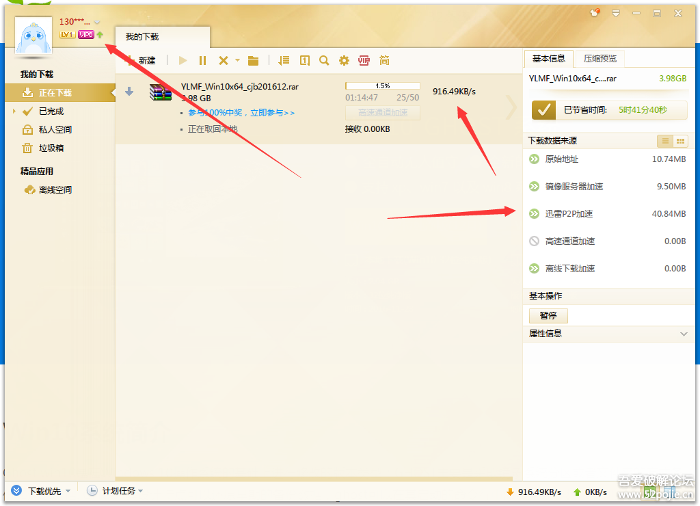The height and width of the screenshot is (506, 700).
Task: Click the search magnifier icon
Action: [324, 60]
